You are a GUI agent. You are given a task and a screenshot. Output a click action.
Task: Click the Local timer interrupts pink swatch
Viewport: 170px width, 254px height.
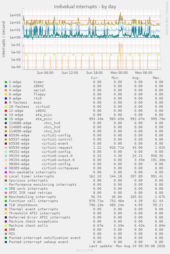(6, 176)
